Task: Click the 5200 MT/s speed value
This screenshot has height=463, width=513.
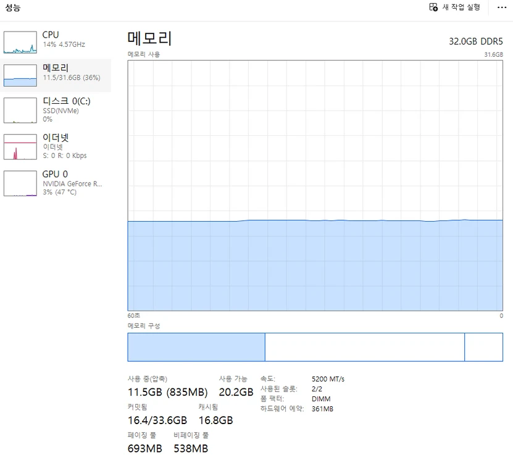Action: 328,379
